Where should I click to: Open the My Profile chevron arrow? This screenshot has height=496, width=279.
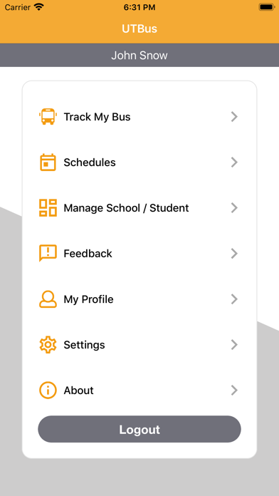tap(234, 299)
